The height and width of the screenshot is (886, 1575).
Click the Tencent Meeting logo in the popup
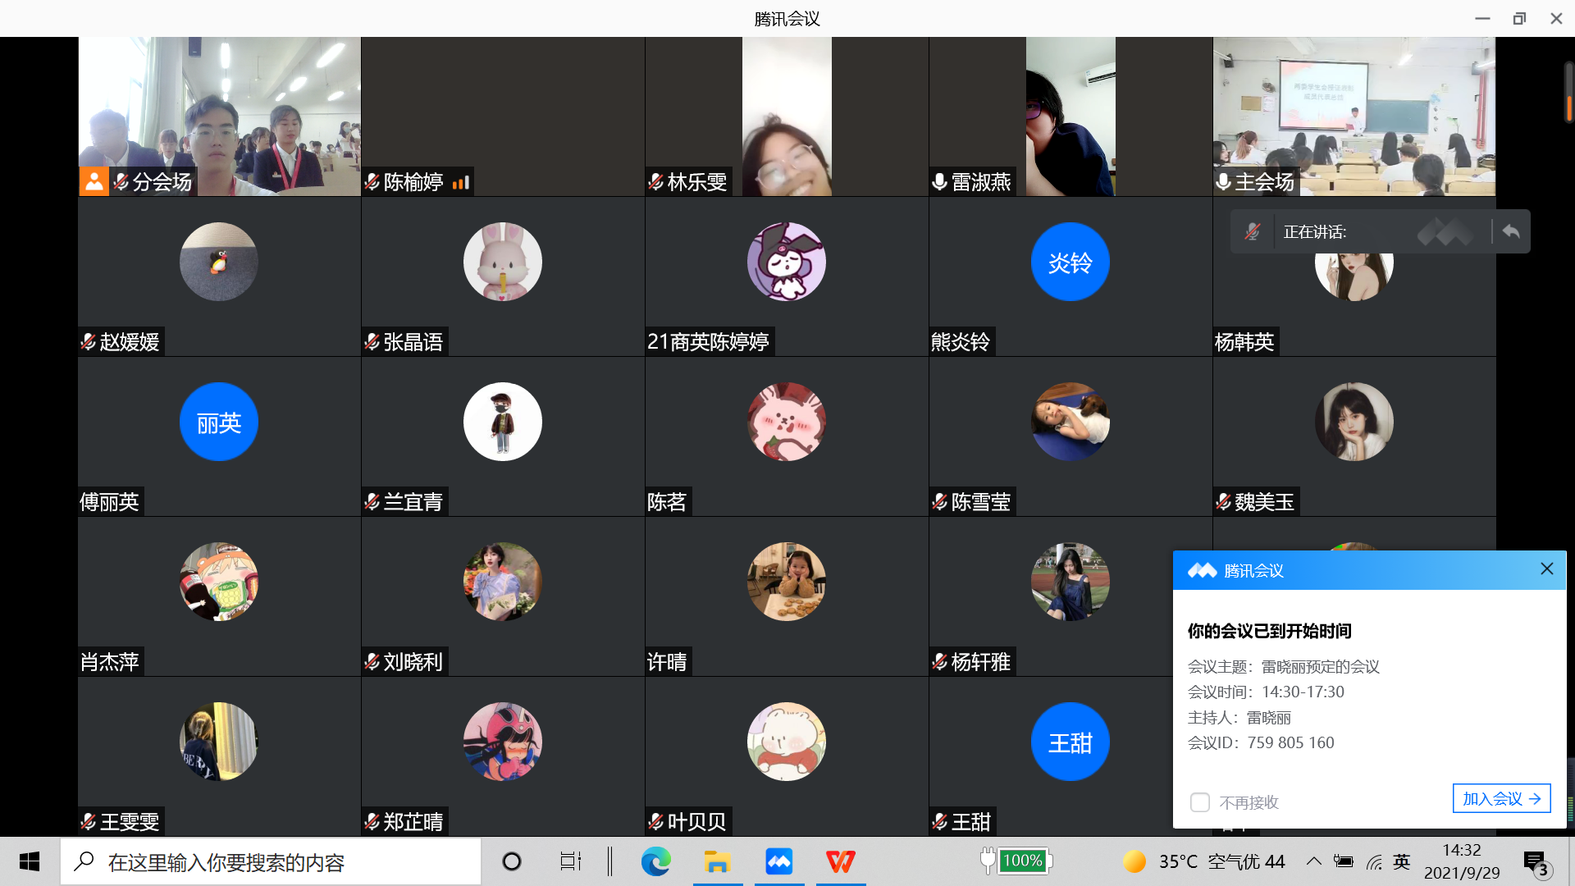(1201, 570)
